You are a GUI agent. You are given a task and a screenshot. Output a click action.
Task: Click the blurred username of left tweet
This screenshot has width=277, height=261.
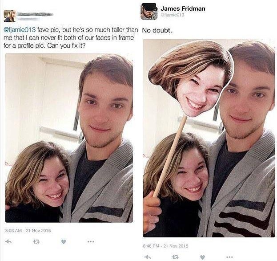(x=35, y=14)
